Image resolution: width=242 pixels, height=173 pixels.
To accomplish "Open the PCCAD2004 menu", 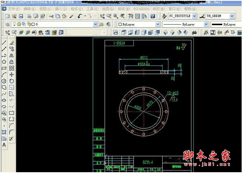I will click(x=142, y=9).
